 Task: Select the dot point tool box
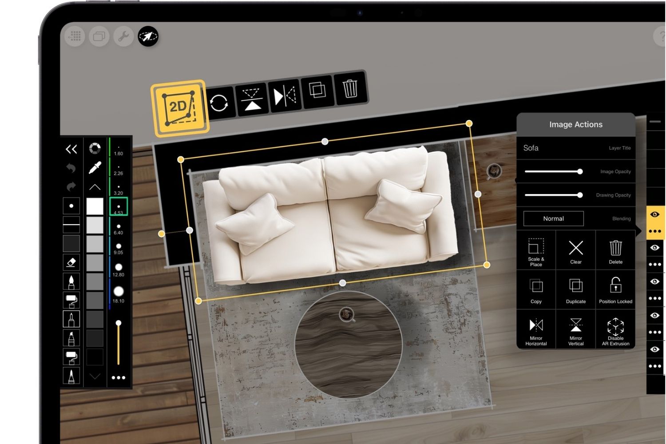(71, 206)
